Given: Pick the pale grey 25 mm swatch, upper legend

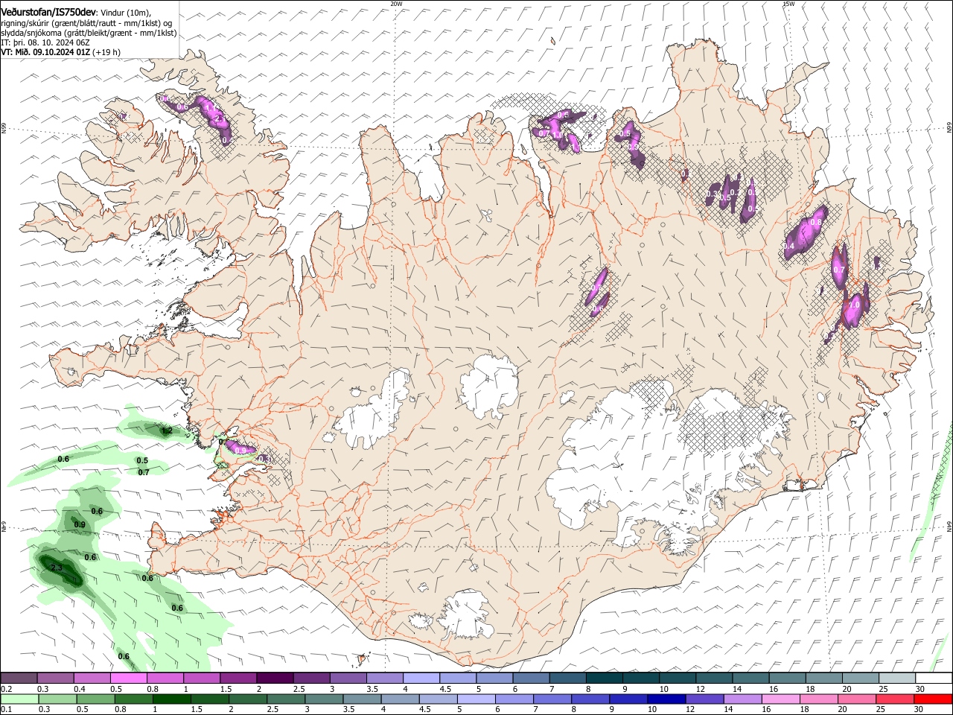Looking at the screenshot, I should coord(897,679).
